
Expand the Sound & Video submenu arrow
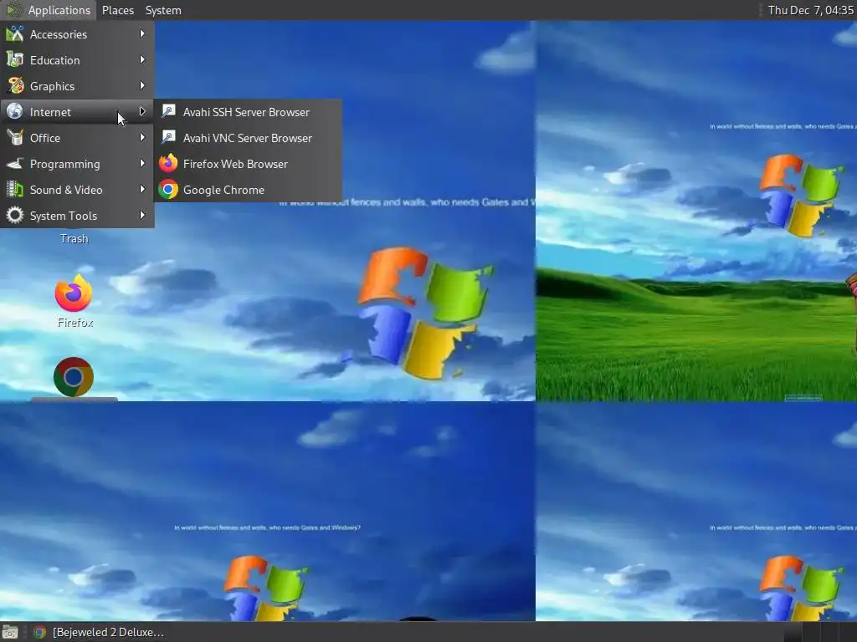[x=142, y=189]
